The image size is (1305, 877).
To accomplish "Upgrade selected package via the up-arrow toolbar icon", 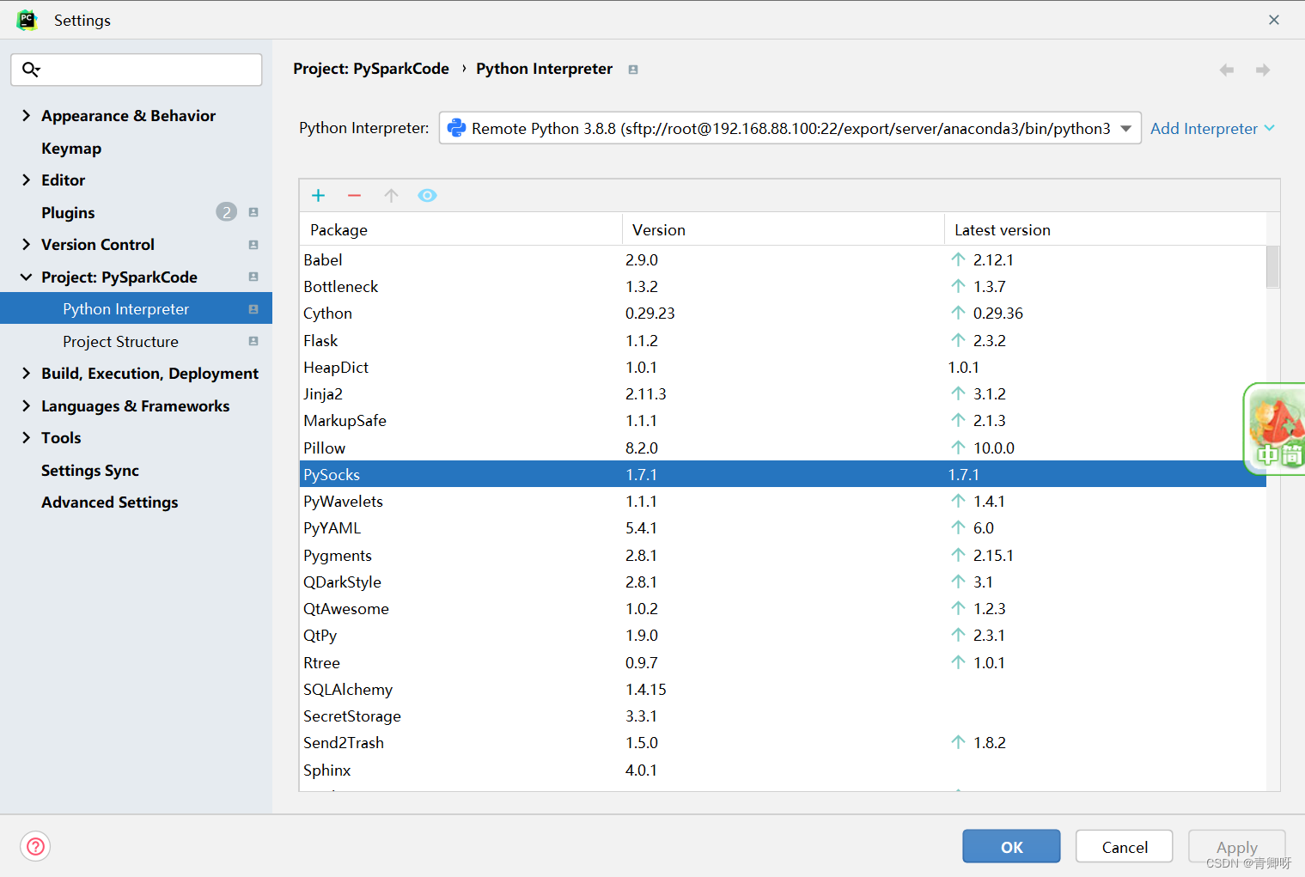I will [x=391, y=195].
